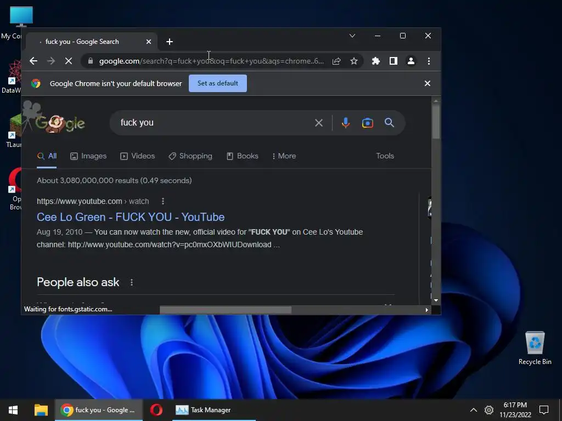
Task: Go back using Chrome's back arrow
Action: [x=33, y=61]
